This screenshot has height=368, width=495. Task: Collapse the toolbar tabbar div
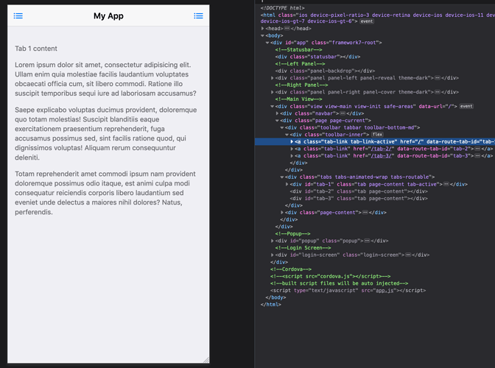[282, 127]
